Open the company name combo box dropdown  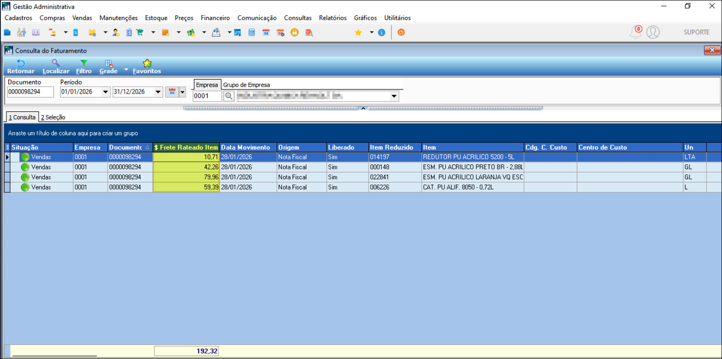point(394,96)
